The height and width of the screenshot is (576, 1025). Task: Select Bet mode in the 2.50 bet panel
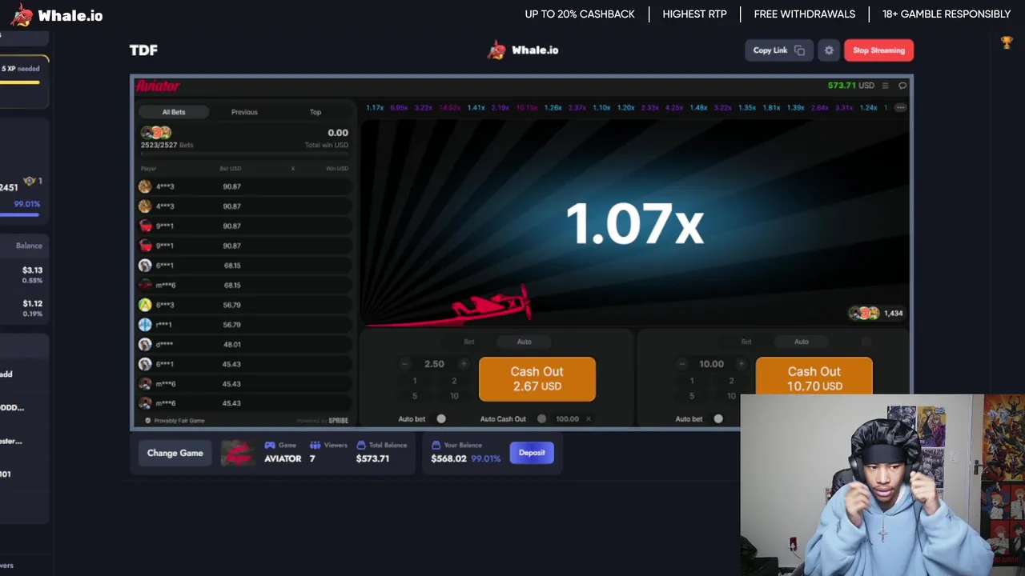pyautogui.click(x=469, y=342)
